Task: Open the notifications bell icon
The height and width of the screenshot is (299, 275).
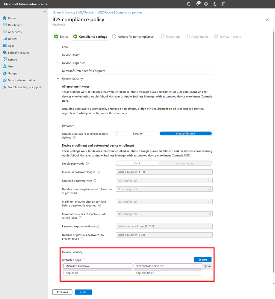Action: [198, 4]
